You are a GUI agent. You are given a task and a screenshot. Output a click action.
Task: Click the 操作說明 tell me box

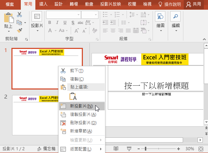point(170,4)
